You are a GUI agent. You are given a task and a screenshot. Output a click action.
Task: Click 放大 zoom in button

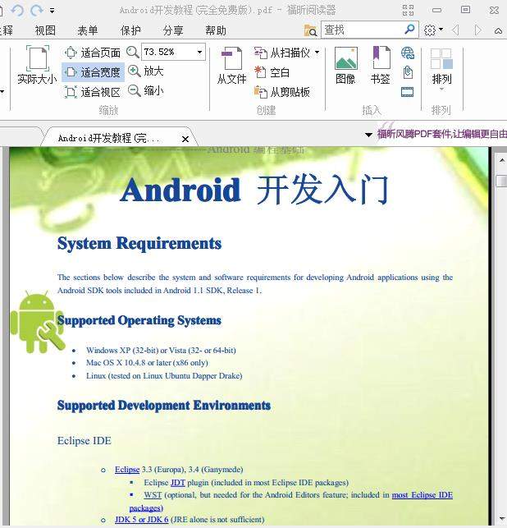point(146,71)
